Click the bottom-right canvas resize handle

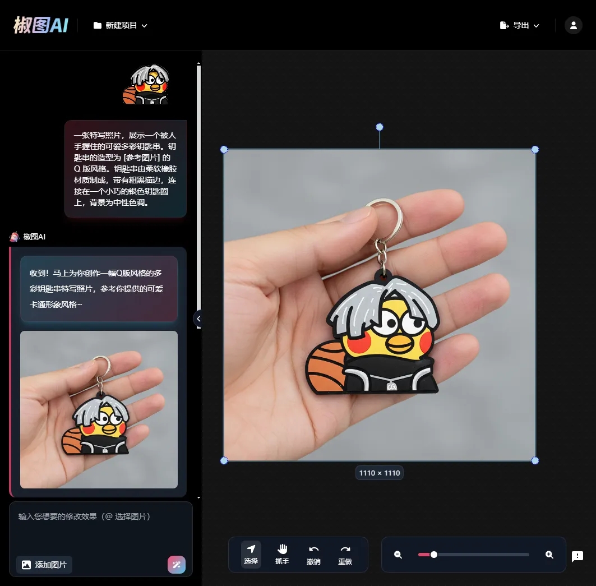[x=535, y=460]
